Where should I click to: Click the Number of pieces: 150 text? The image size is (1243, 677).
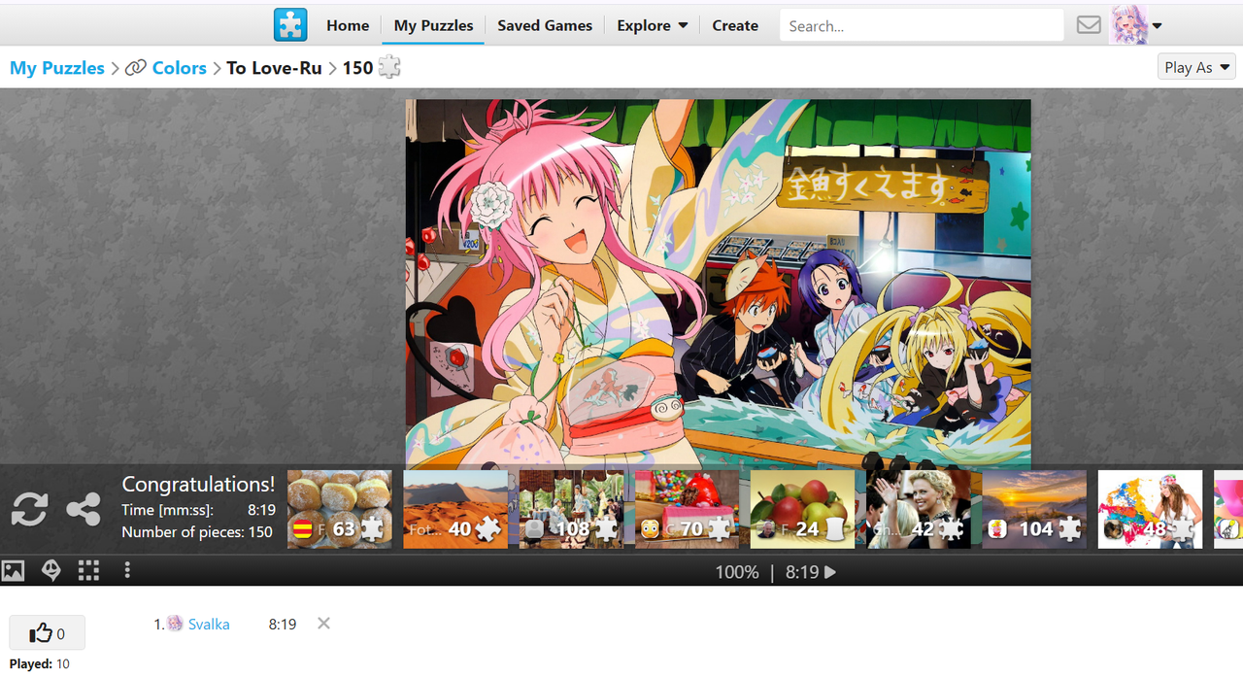[x=197, y=531]
